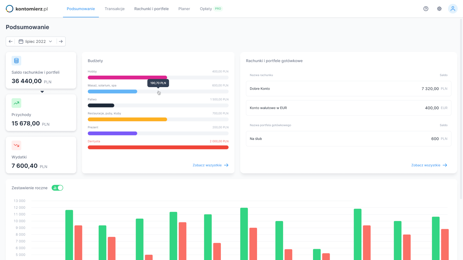Go to previous month with left arrow

click(x=11, y=41)
